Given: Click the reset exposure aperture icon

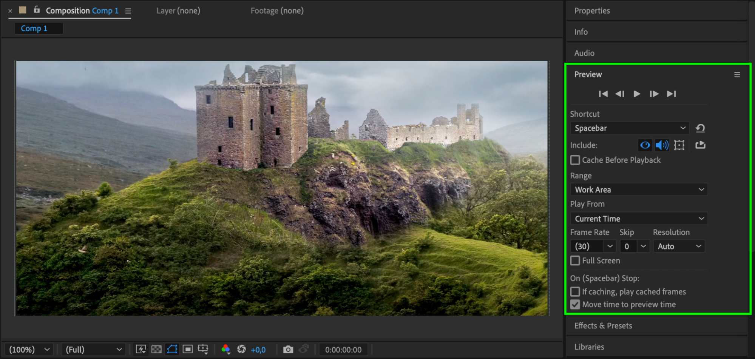Looking at the screenshot, I should tap(241, 350).
